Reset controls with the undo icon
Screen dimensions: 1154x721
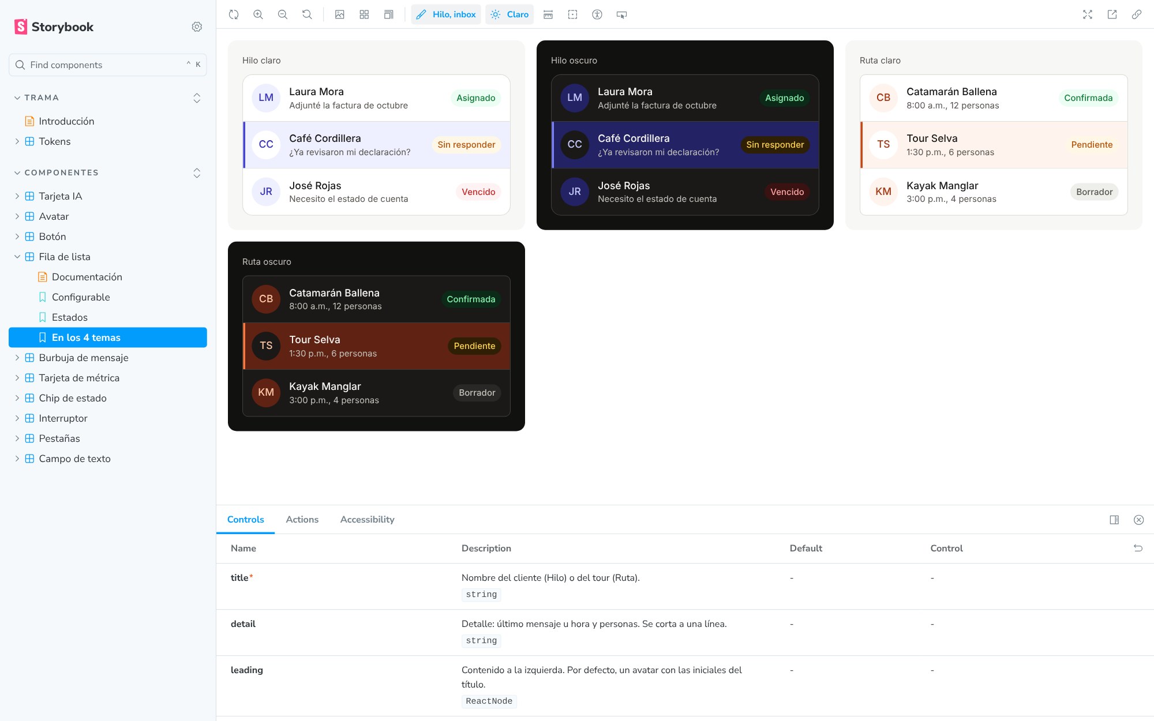(x=1138, y=548)
